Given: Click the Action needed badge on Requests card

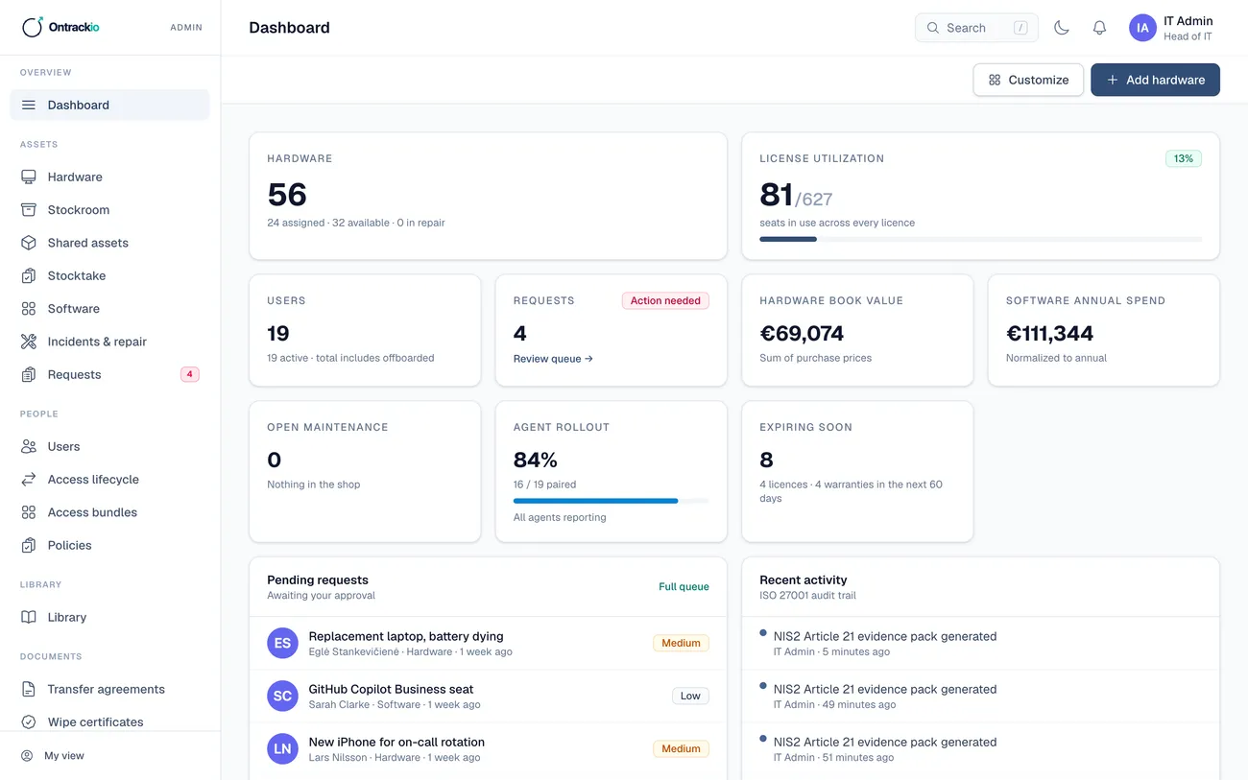Looking at the screenshot, I should (x=665, y=300).
